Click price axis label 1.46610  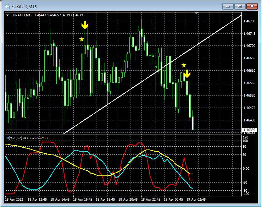pos(250,71)
